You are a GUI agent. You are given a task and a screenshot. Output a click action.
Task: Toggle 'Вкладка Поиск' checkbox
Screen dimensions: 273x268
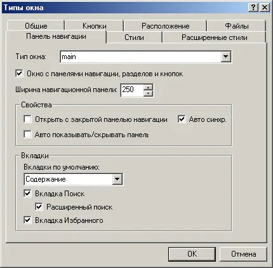[x=27, y=194]
